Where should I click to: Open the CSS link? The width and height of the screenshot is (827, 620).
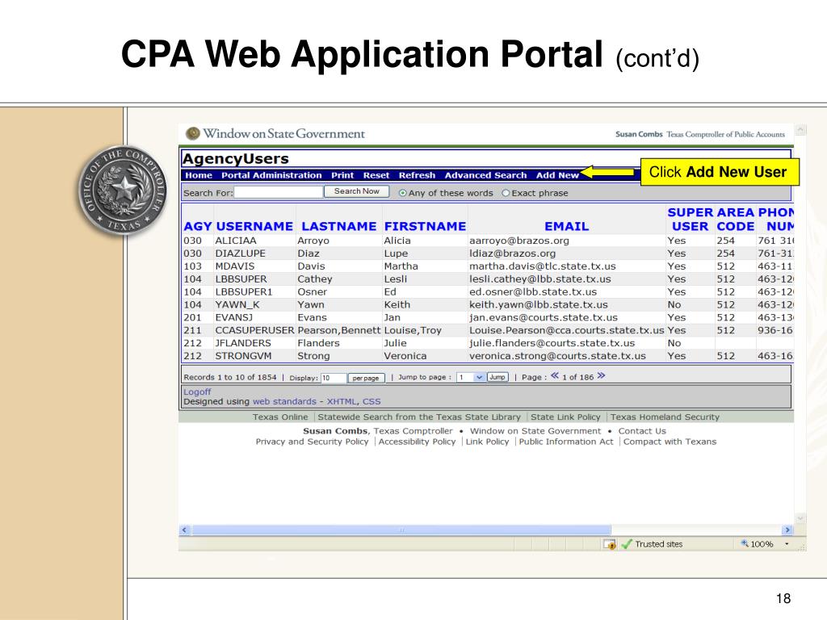[372, 401]
